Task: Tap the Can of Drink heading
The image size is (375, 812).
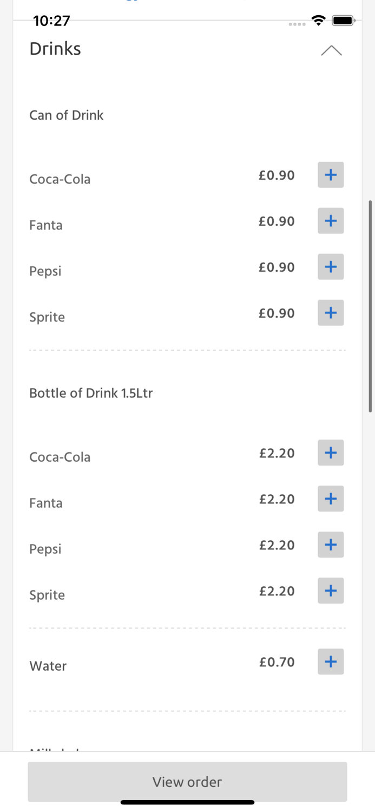Action: [66, 115]
